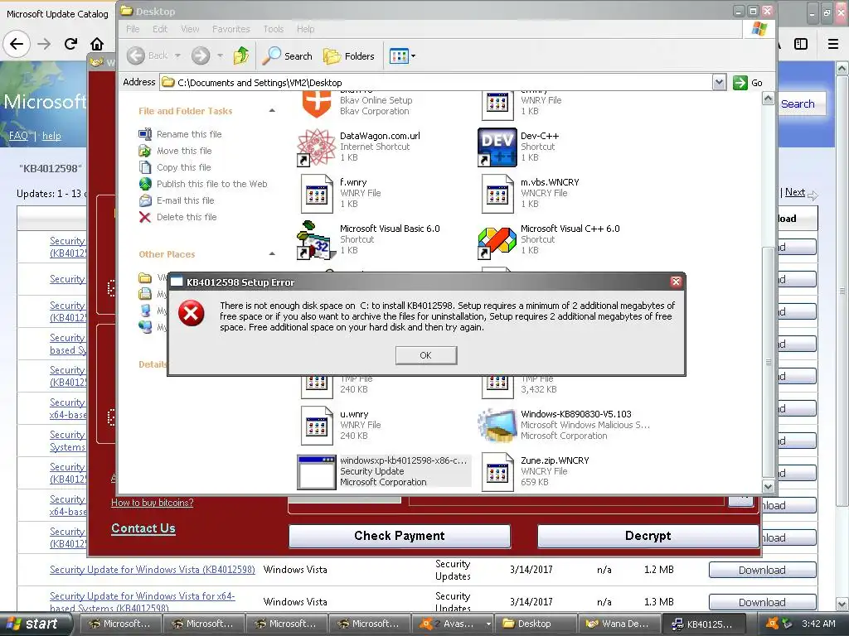Open the Edit menu in Explorer
The image size is (849, 636).
160,29
